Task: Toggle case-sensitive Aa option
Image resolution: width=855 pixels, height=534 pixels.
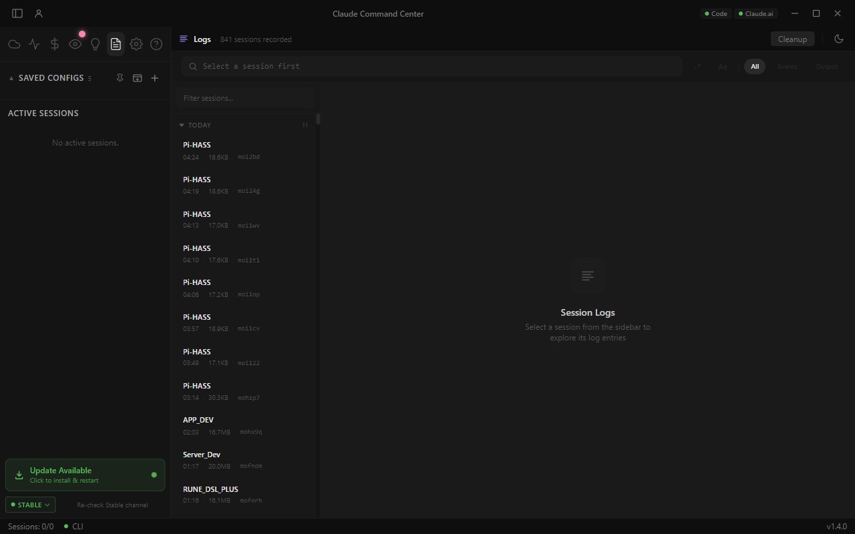Action: pyautogui.click(x=723, y=66)
